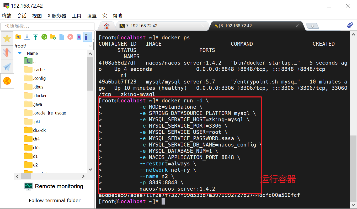The height and width of the screenshot is (209, 357).
Task: Click file list scroll down arrow
Action: (x=90, y=170)
